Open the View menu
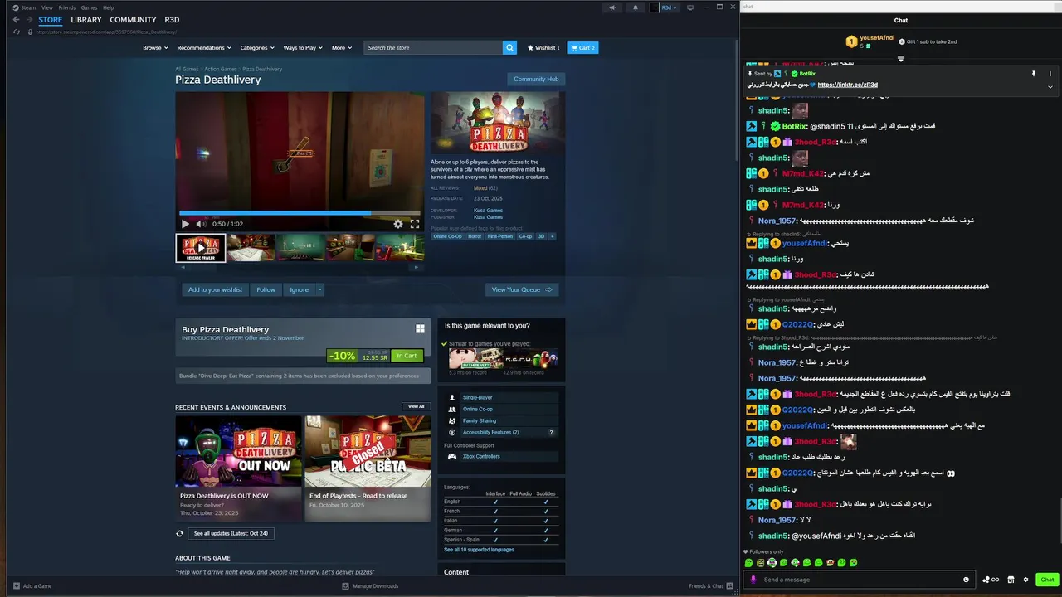Image resolution: width=1062 pixels, height=597 pixels. click(x=47, y=7)
